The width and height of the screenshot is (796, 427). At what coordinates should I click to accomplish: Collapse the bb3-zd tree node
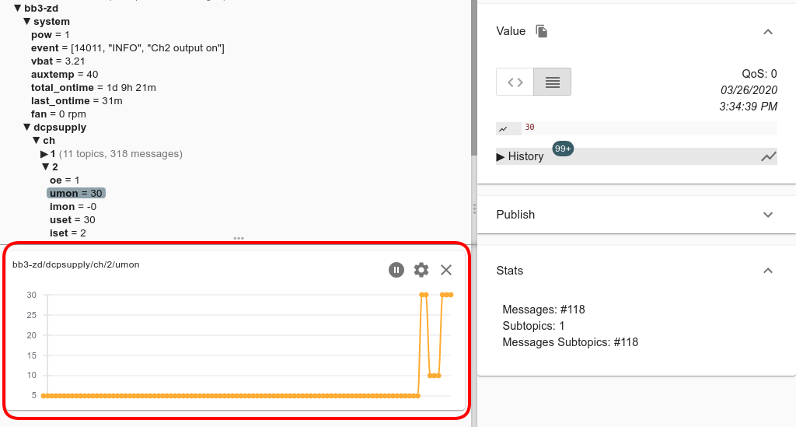pyautogui.click(x=18, y=8)
